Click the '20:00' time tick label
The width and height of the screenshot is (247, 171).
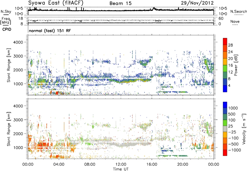pyautogui.click(x=183, y=165)
